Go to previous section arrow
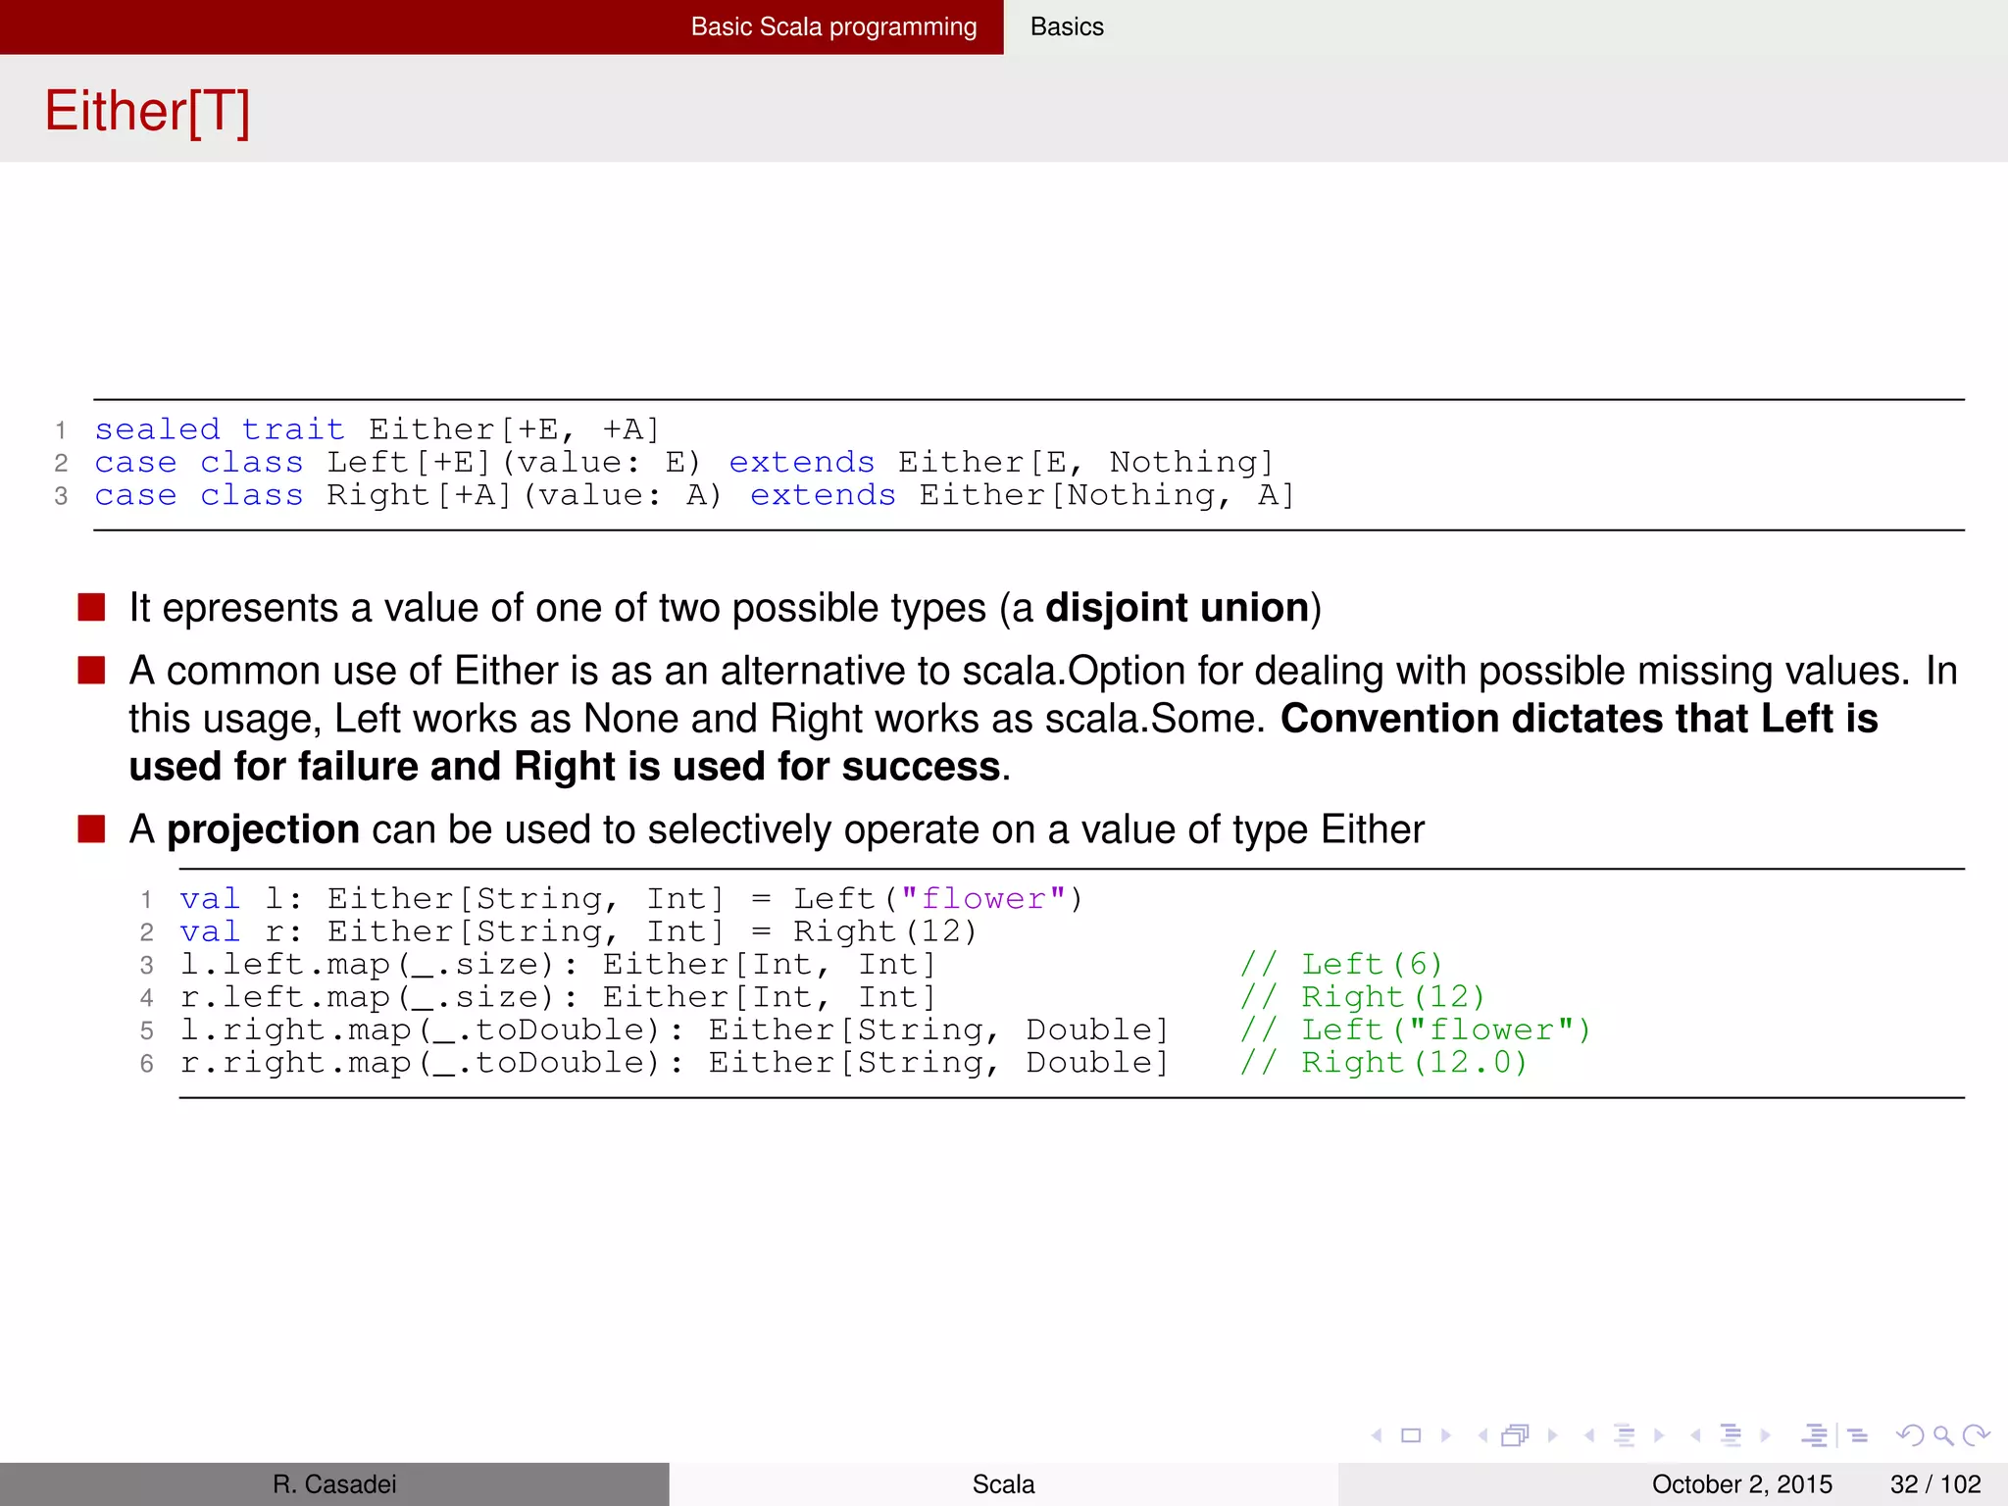2008x1506 pixels. tap(1695, 1435)
